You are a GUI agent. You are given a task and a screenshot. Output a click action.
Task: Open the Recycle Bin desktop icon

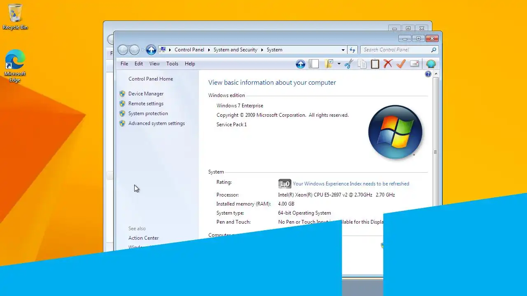pyautogui.click(x=15, y=16)
